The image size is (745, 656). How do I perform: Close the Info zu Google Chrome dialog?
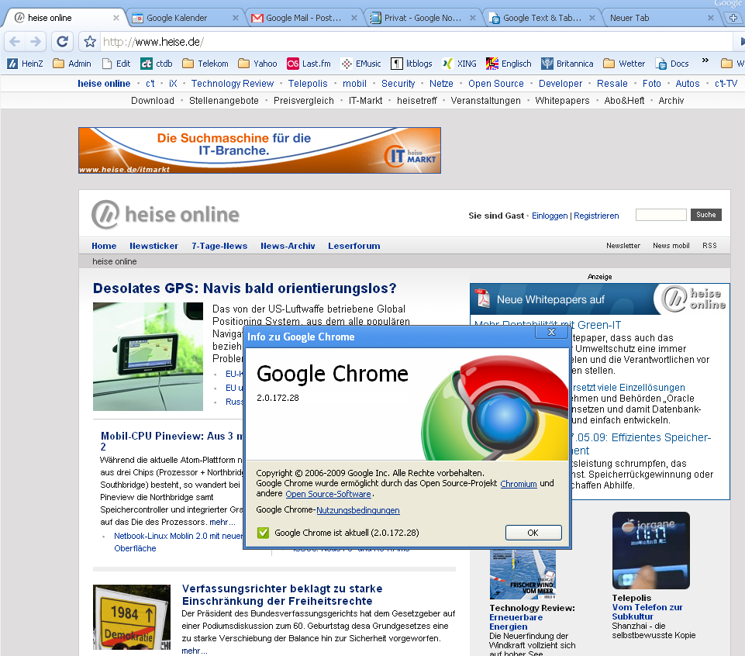pyautogui.click(x=551, y=332)
